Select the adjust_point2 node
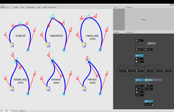 (x=130, y=71)
